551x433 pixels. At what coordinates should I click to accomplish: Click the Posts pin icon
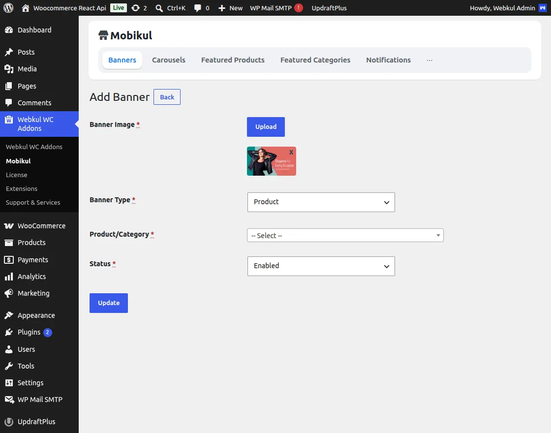[9, 52]
